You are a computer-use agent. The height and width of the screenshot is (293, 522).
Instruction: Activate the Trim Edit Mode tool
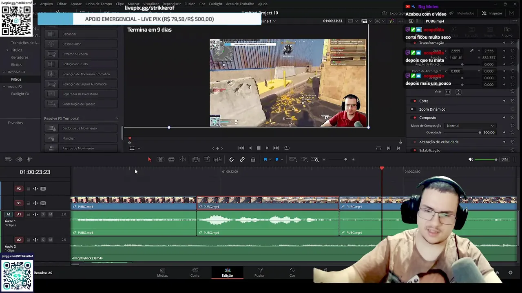160,160
